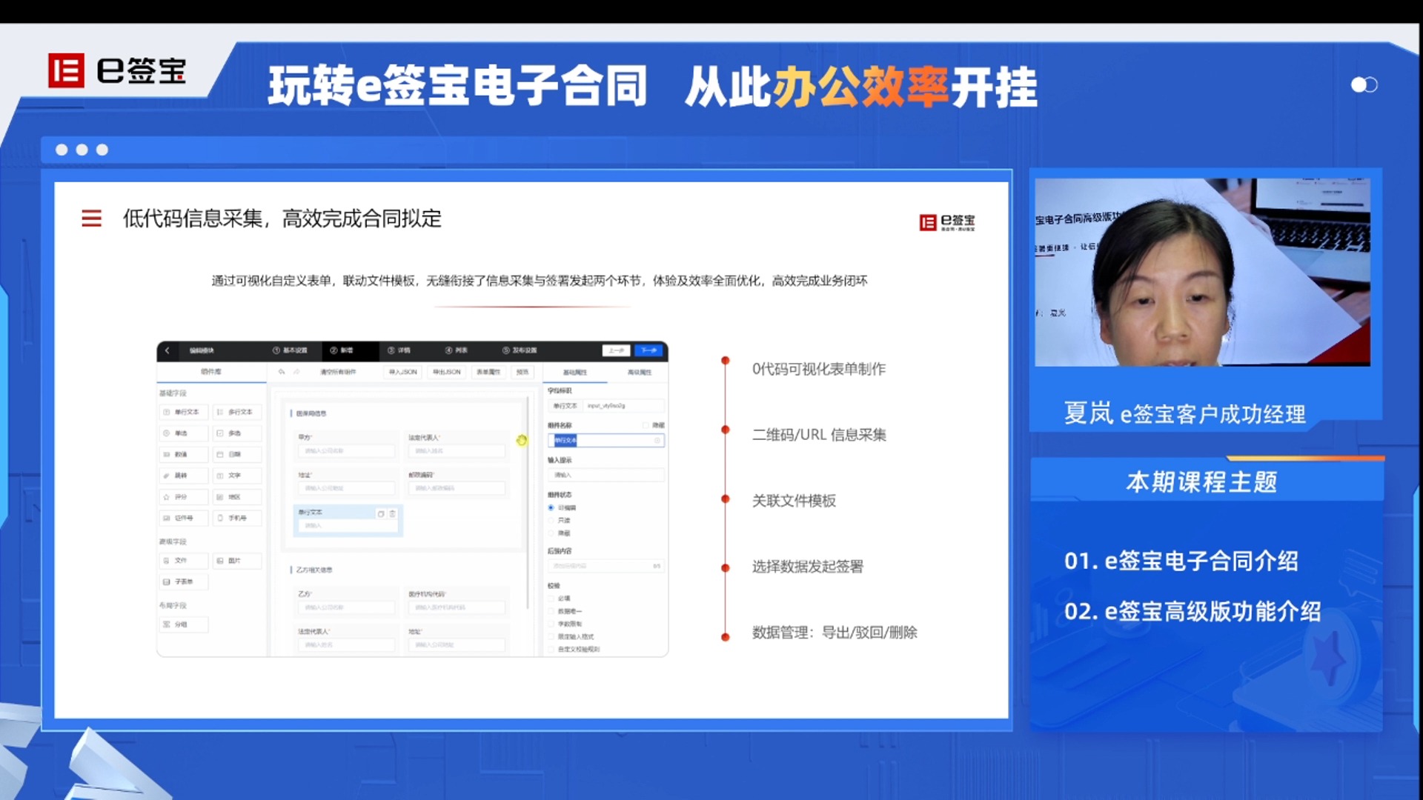The height and width of the screenshot is (800, 1423).
Task: Open step 3 详情 tab
Action: [x=399, y=350]
